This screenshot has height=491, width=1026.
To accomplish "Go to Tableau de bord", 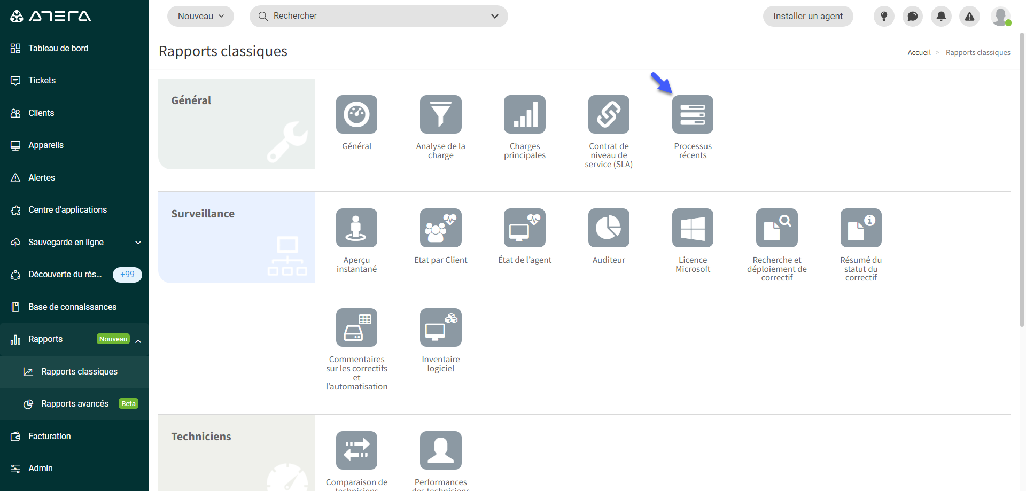I will tap(74, 48).
